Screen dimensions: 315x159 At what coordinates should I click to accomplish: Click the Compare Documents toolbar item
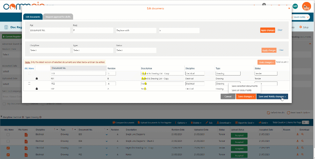tap(123, 123)
